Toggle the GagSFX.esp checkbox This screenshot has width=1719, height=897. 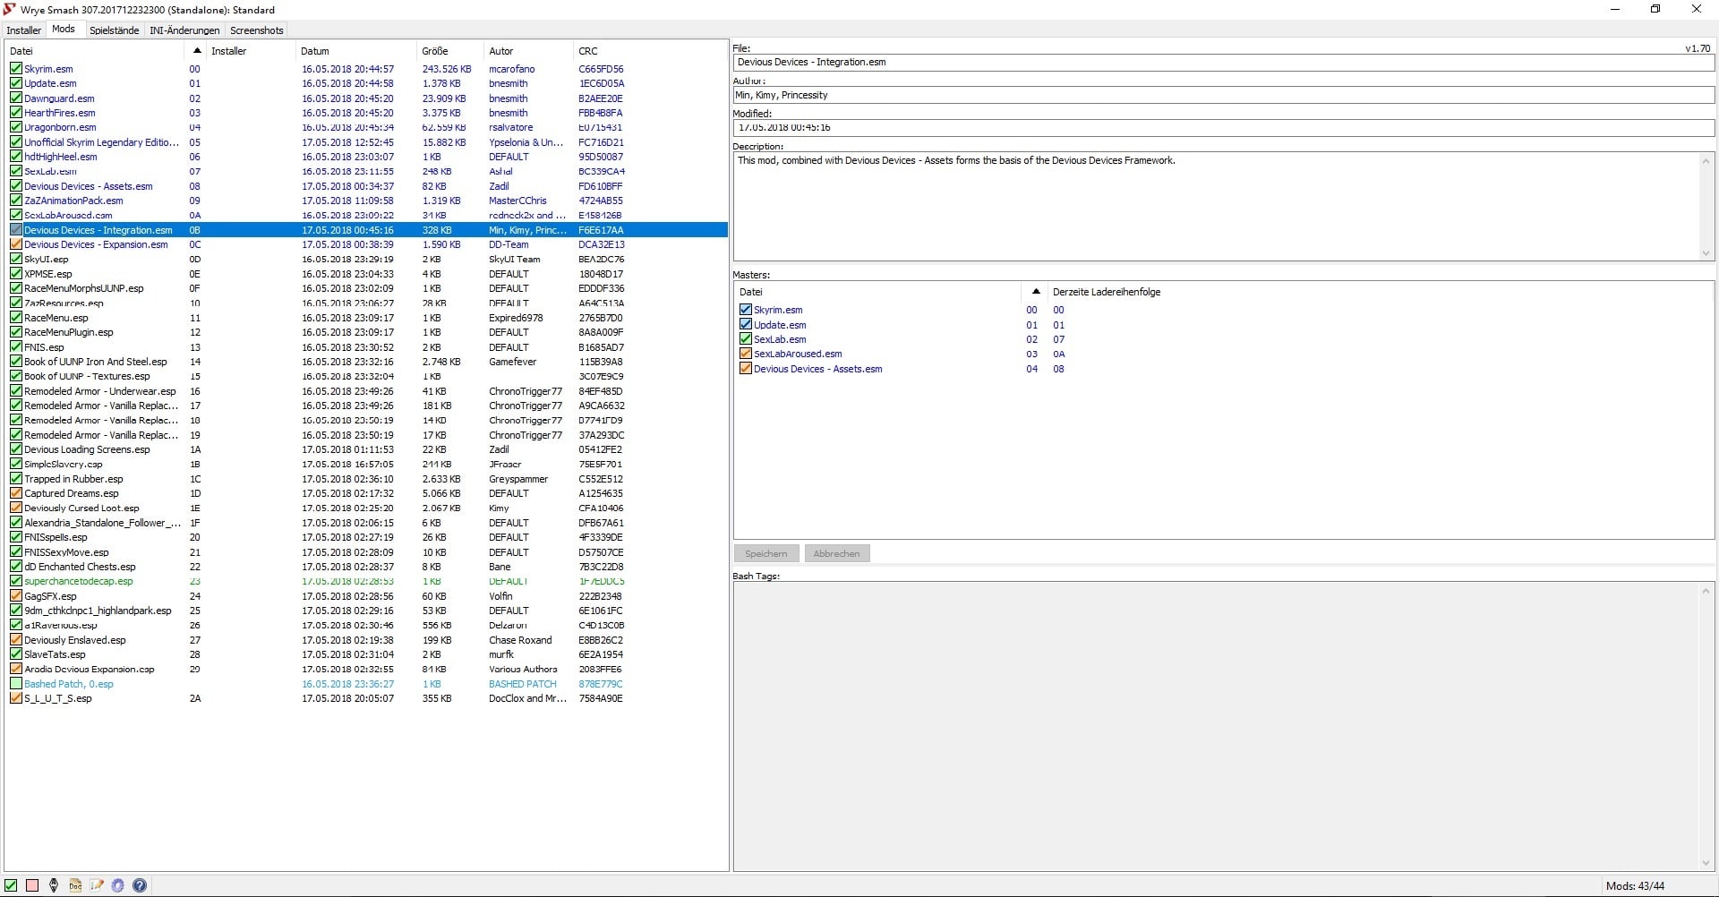pos(16,596)
